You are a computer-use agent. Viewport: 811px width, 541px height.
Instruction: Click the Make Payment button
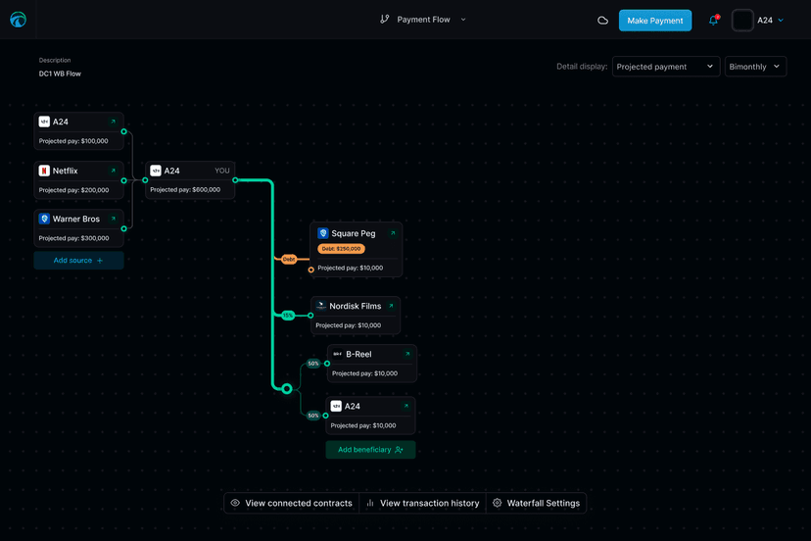pos(655,21)
